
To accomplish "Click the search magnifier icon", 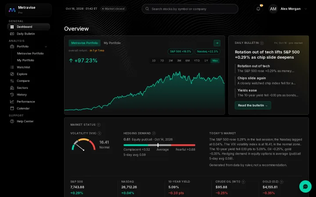I will coord(147,9).
